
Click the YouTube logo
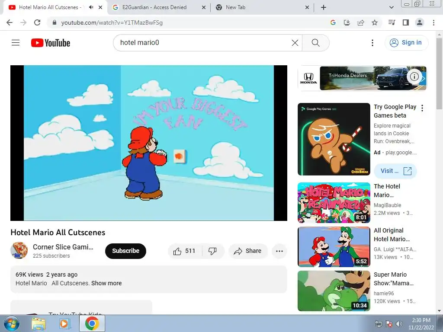[51, 43]
